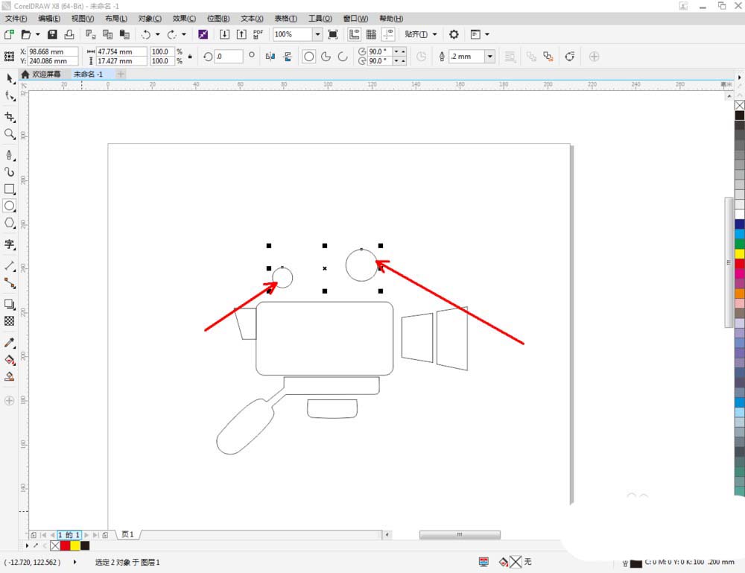
Task: Open the 帮助 (Help) menu
Action: pos(391,19)
